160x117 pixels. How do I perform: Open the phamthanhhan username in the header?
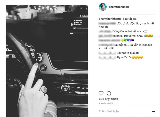tap(119, 7)
